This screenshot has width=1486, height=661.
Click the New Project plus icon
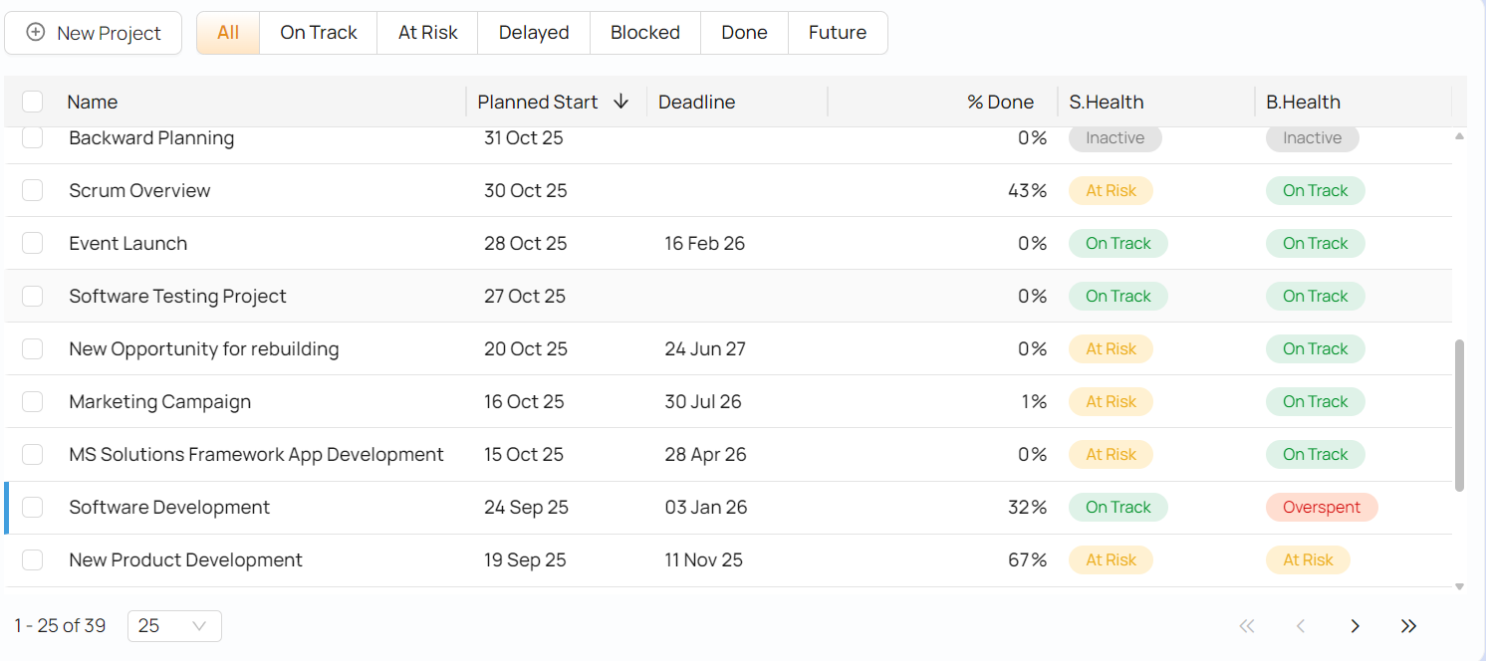pyautogui.click(x=36, y=33)
